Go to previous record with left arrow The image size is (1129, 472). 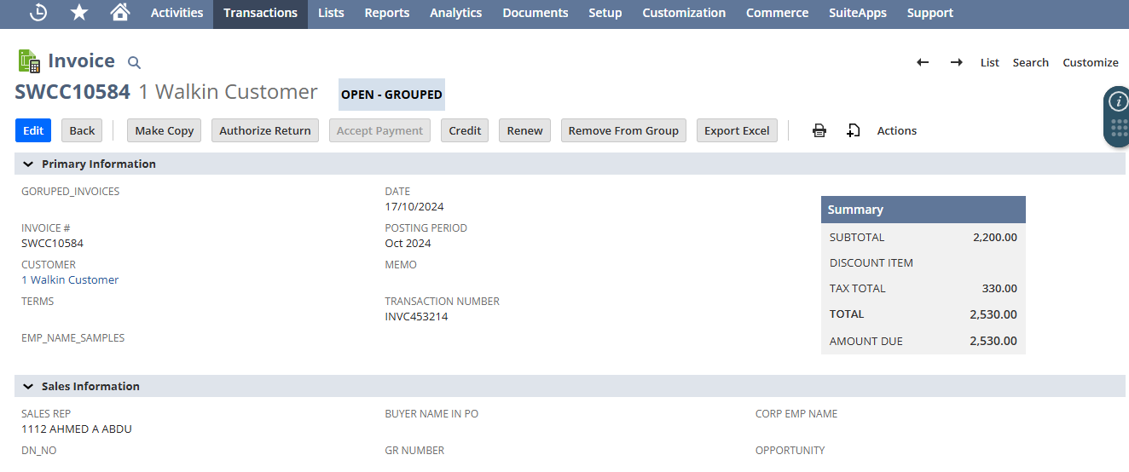click(x=923, y=62)
